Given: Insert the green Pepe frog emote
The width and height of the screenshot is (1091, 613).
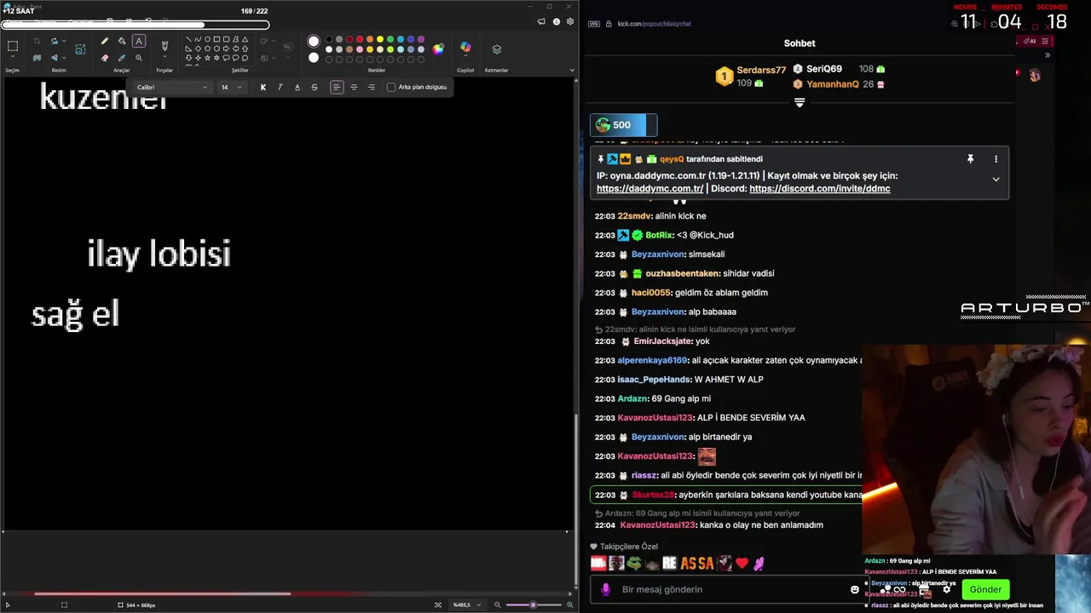Looking at the screenshot, I should pyautogui.click(x=633, y=563).
